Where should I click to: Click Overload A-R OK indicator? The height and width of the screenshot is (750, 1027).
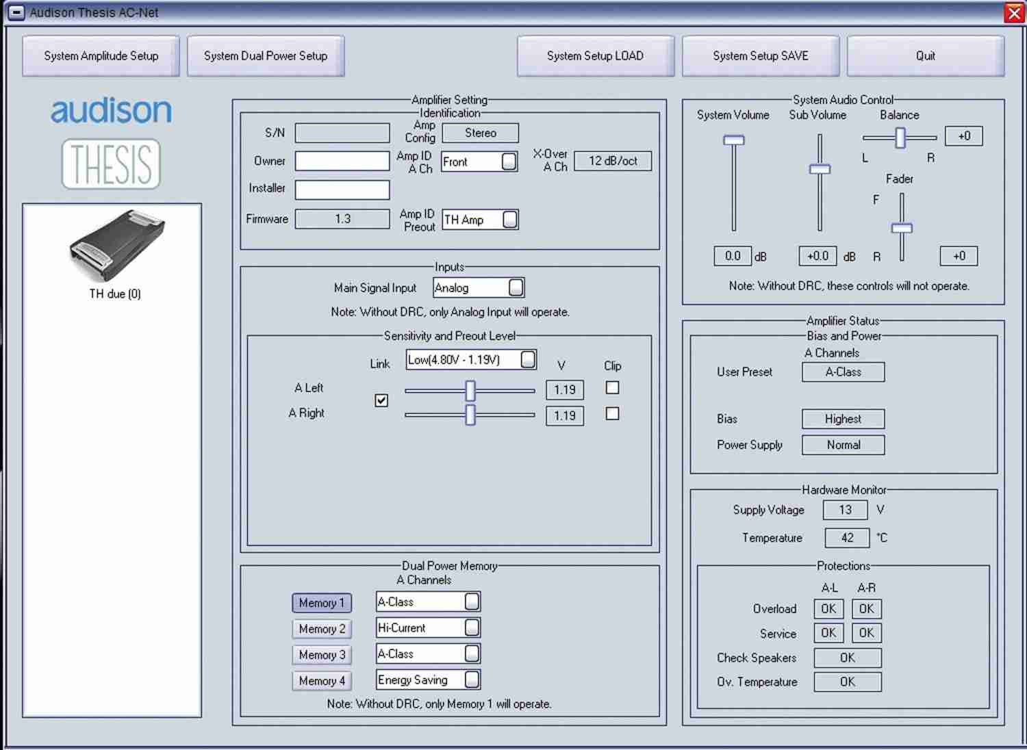click(866, 609)
